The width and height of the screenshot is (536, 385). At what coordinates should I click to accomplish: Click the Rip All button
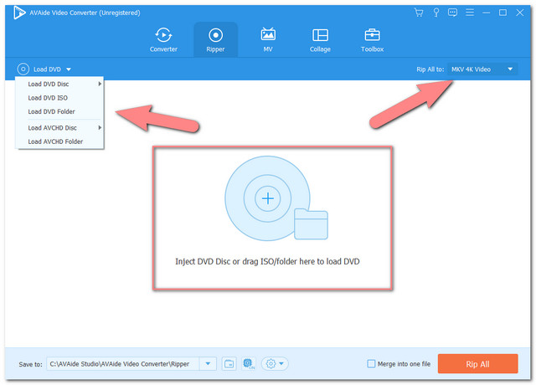[x=477, y=364]
